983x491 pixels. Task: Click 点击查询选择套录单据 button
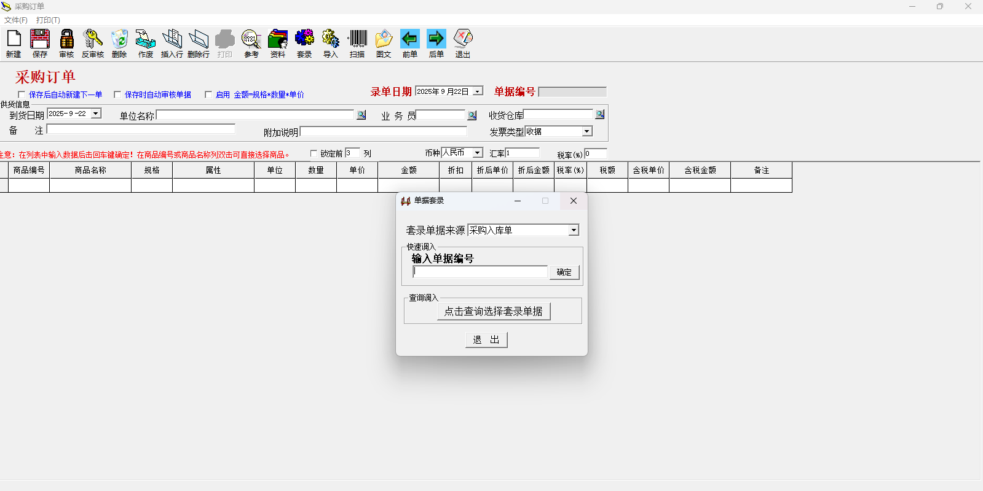(x=493, y=311)
